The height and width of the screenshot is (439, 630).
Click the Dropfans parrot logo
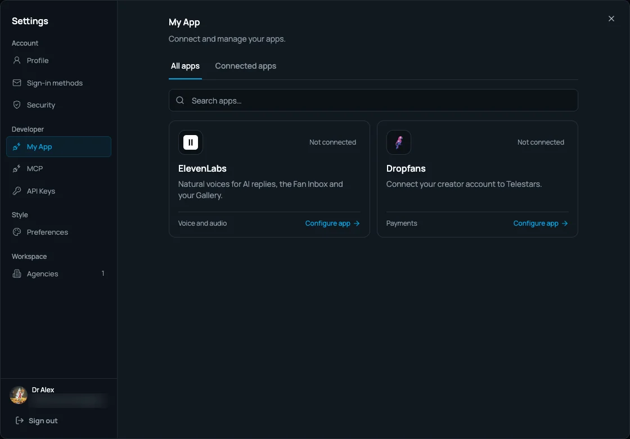(x=399, y=142)
